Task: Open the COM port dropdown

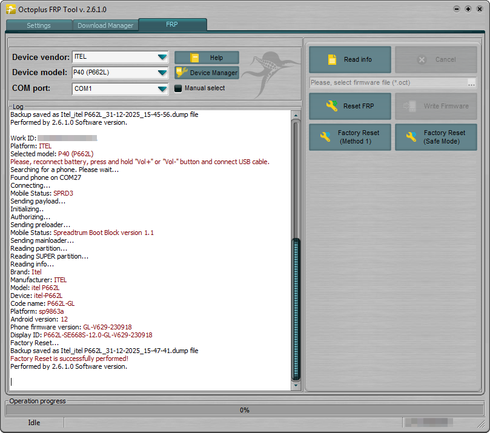Action: [162, 89]
